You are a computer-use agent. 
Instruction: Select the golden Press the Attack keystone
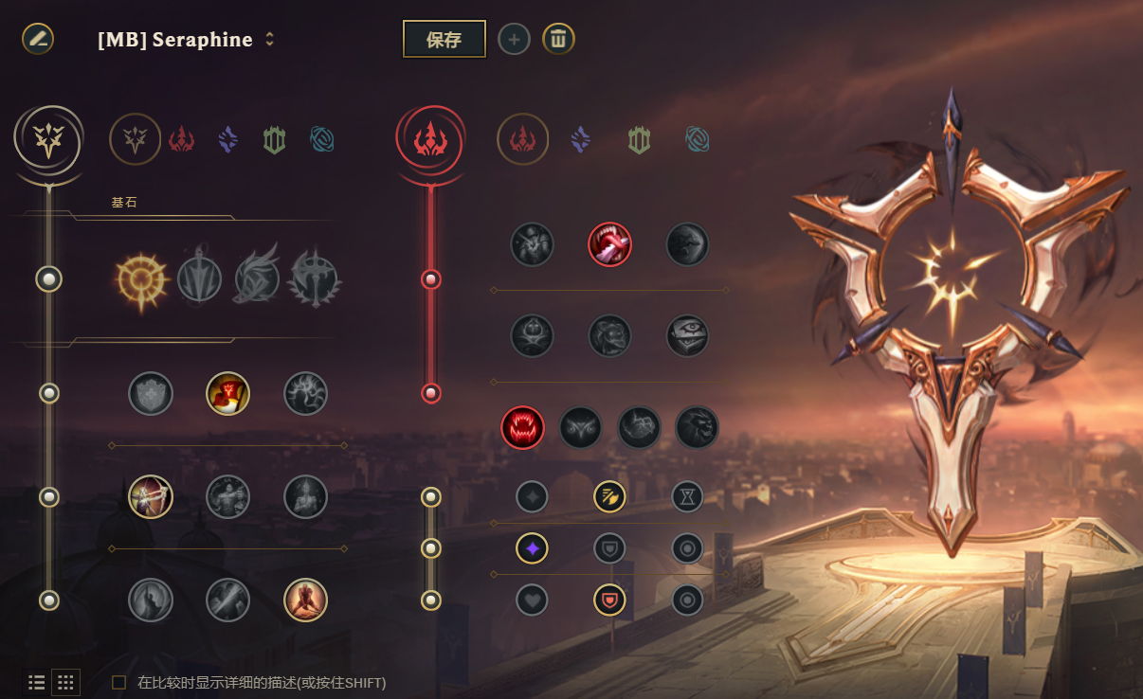pos(141,279)
